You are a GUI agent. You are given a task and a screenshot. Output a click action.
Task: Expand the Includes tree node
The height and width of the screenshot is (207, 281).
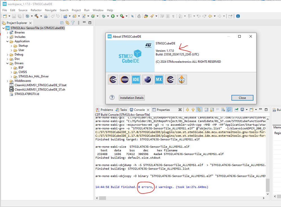[7, 37]
